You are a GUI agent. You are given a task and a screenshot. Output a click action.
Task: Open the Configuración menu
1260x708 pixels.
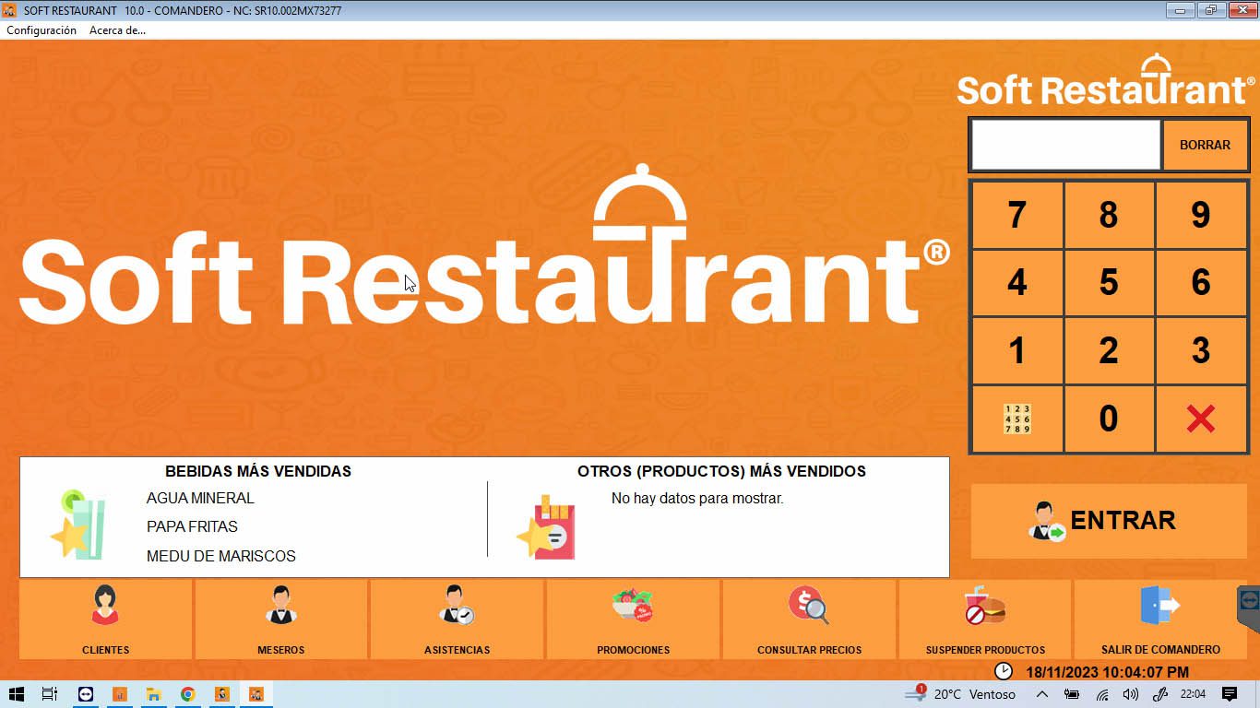pos(41,30)
